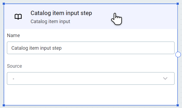Image resolution: width=182 pixels, height=108 pixels.
Task: Click the output connector circle on right edge
Action: pos(178,55)
